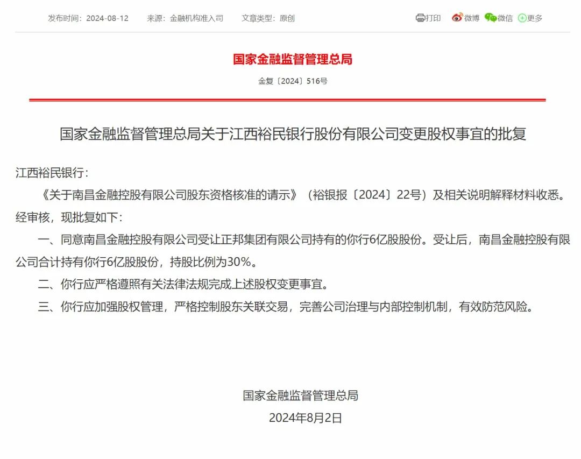Share via the green WeChat bubbles icon
Image resolution: width=581 pixels, height=459 pixels.
pyautogui.click(x=491, y=17)
